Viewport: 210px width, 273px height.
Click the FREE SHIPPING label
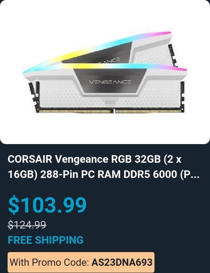pos(46,240)
